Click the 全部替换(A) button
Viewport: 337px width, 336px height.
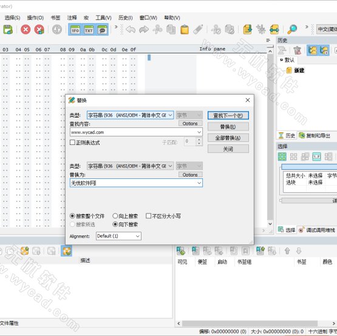click(x=228, y=138)
